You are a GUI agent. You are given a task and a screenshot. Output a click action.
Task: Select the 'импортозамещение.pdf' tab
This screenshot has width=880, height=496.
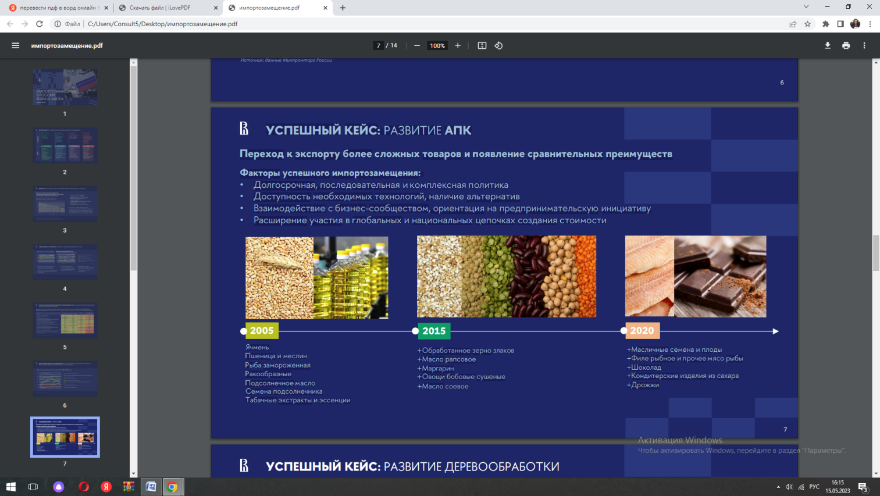277,8
